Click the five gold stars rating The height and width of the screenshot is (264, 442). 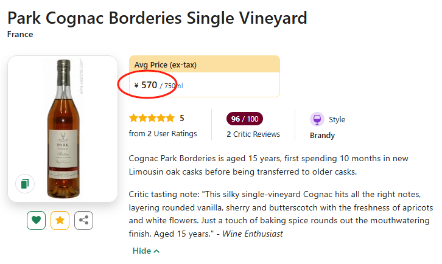(152, 118)
